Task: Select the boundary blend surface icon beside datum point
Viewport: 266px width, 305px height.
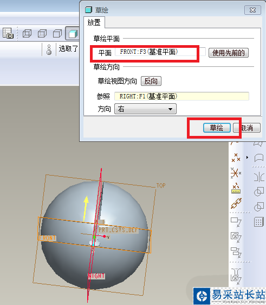Action: coord(259,158)
